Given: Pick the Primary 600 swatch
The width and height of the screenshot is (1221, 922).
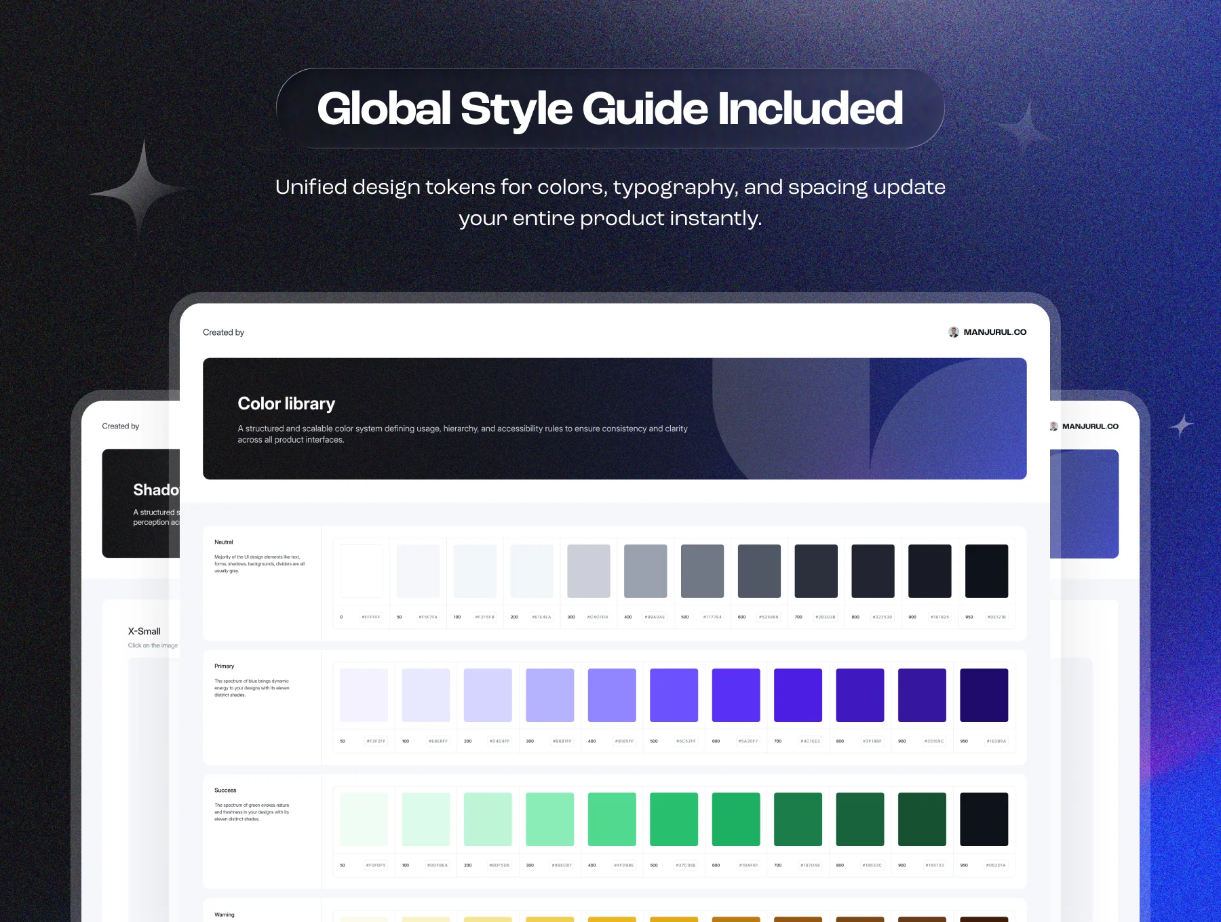Looking at the screenshot, I should [736, 695].
